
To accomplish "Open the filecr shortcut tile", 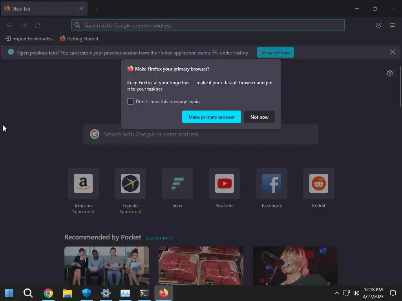I will tap(177, 183).
